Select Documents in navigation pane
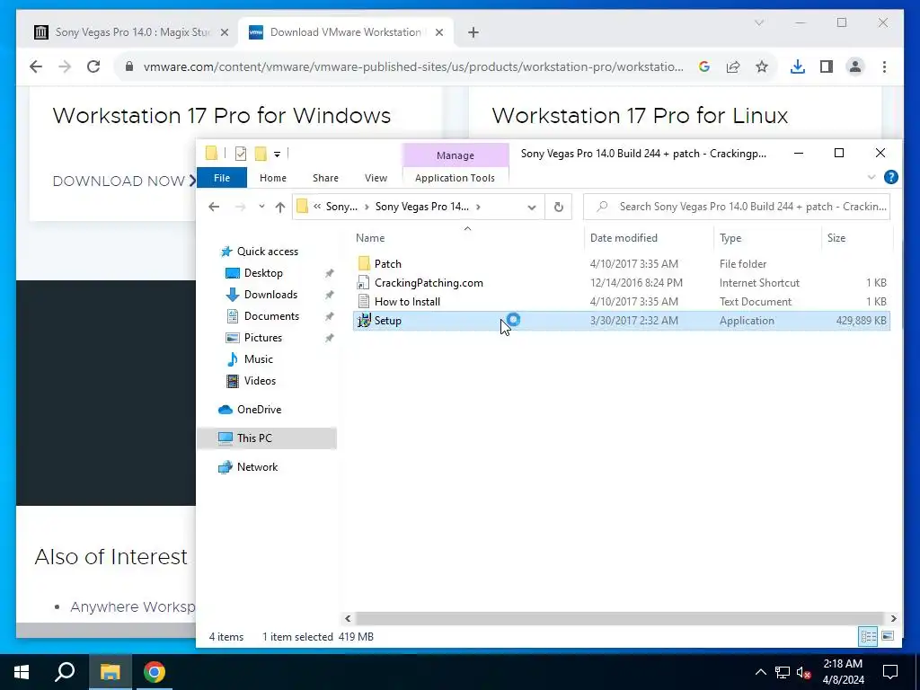 pos(271,316)
